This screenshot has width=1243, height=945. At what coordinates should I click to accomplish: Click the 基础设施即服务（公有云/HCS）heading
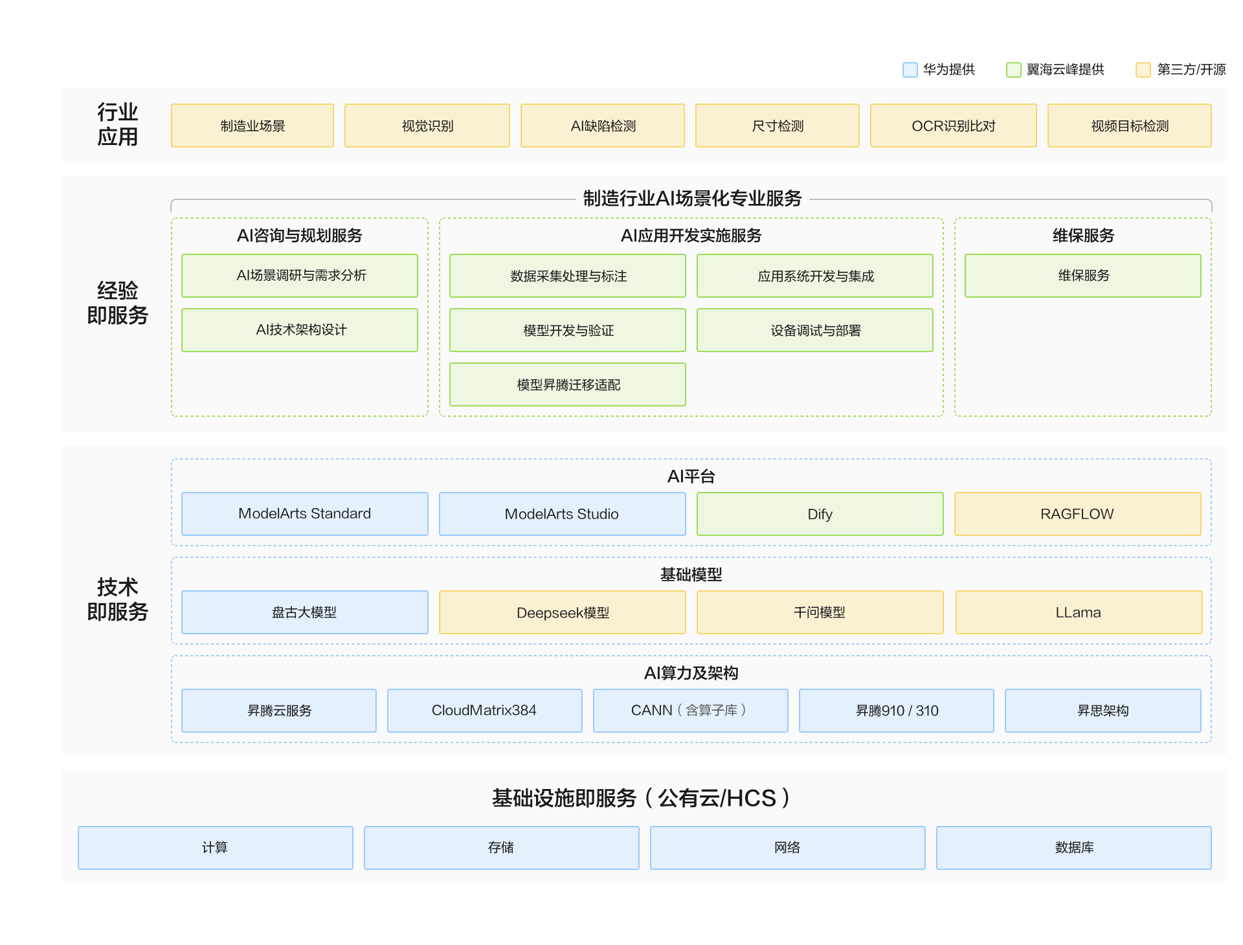pyautogui.click(x=641, y=798)
